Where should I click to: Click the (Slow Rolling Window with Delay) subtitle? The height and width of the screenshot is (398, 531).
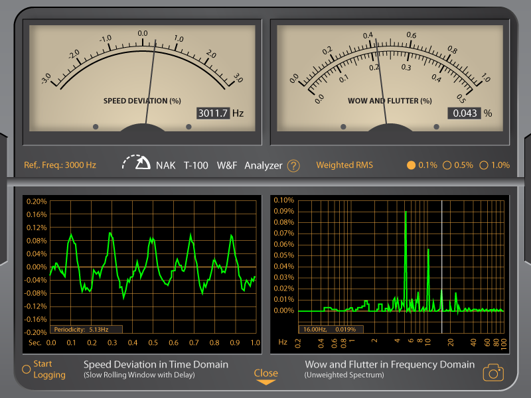pos(139,375)
